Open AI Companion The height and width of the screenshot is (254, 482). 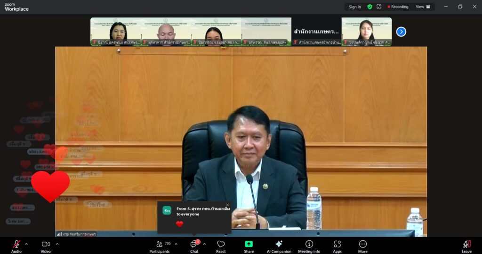[279, 246]
